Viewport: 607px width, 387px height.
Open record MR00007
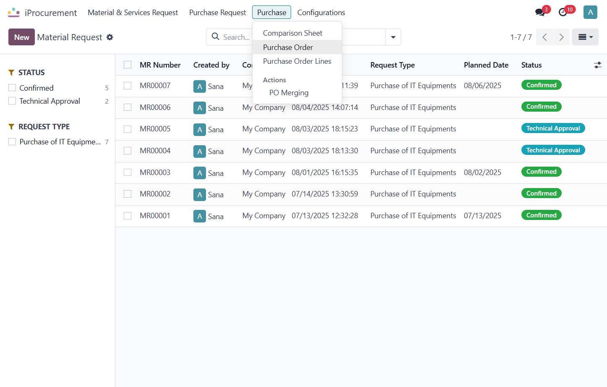click(x=155, y=86)
